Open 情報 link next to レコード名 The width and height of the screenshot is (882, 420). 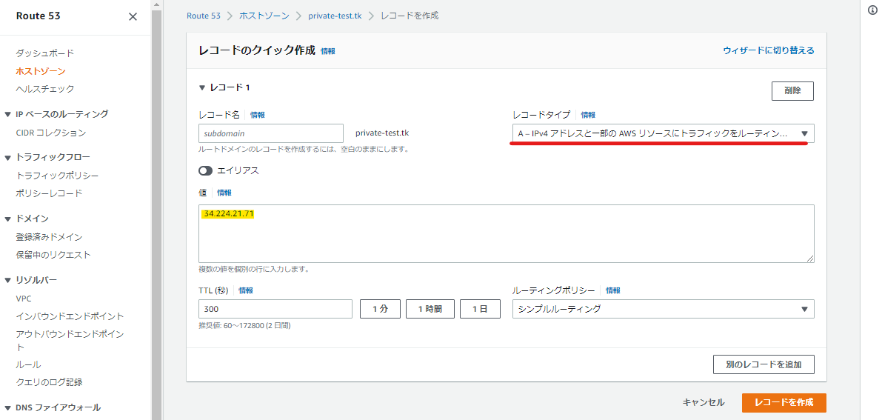point(258,115)
